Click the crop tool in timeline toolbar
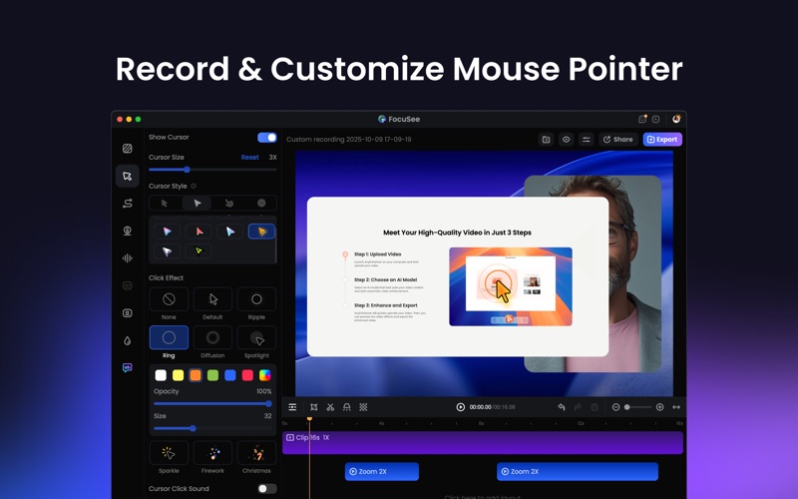 point(313,407)
